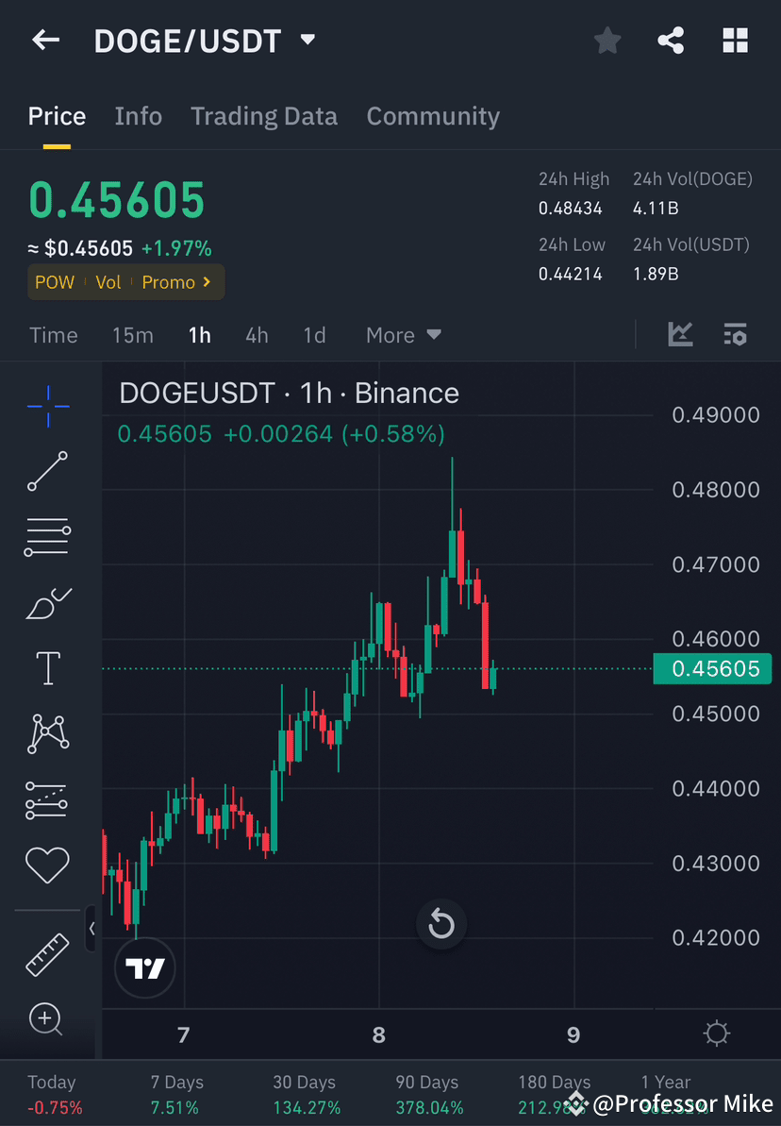Select the text annotation tool
This screenshot has width=781, height=1126.
pyautogui.click(x=47, y=667)
